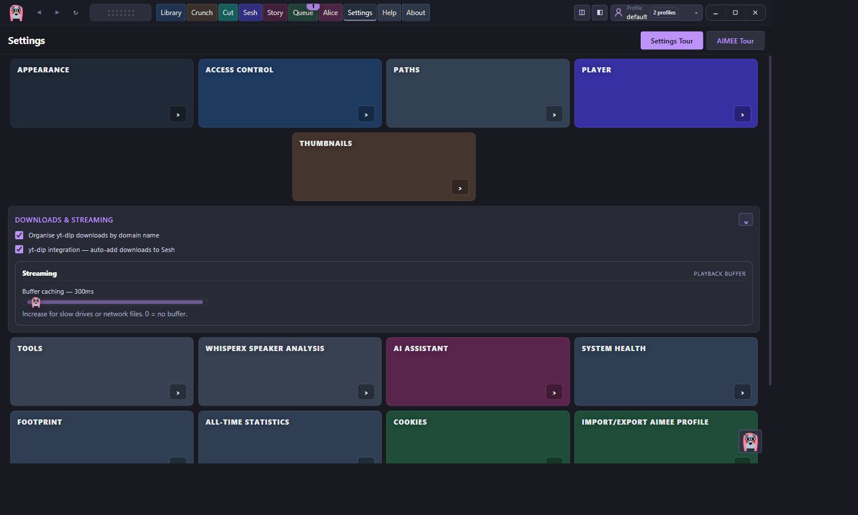
Task: Toggle the sidebar layout icon
Action: tap(600, 12)
